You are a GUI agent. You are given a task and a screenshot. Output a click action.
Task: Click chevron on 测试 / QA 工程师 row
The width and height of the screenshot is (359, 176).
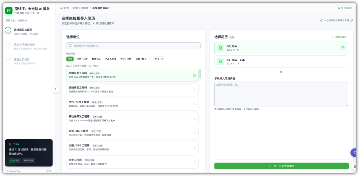click(x=195, y=133)
